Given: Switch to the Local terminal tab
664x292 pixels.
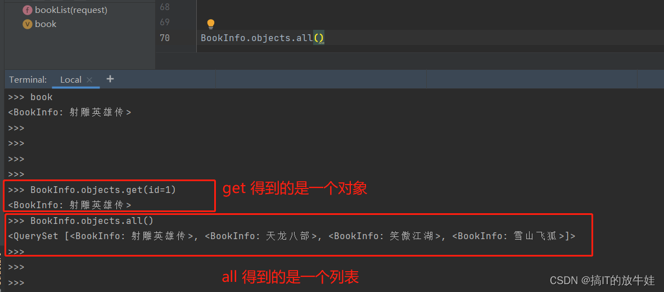Looking at the screenshot, I should [x=71, y=80].
